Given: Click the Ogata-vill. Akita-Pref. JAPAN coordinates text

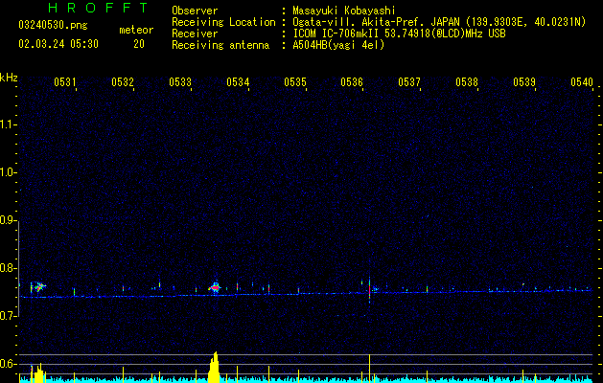Looking at the screenshot, I should [439, 22].
